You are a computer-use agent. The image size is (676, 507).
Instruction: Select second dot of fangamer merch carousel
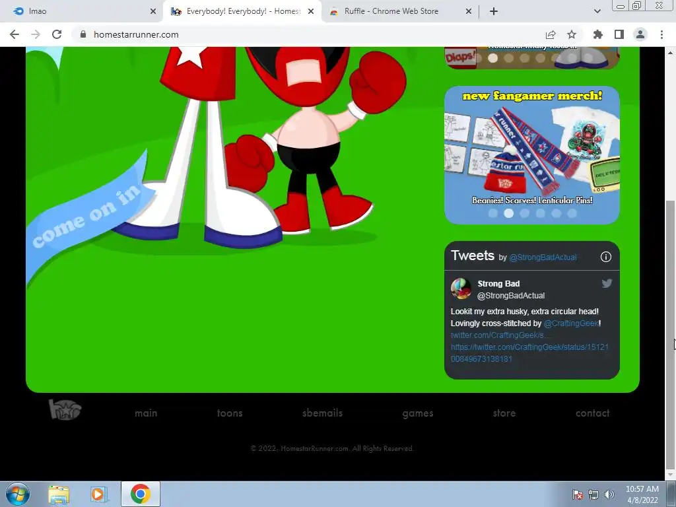click(509, 213)
